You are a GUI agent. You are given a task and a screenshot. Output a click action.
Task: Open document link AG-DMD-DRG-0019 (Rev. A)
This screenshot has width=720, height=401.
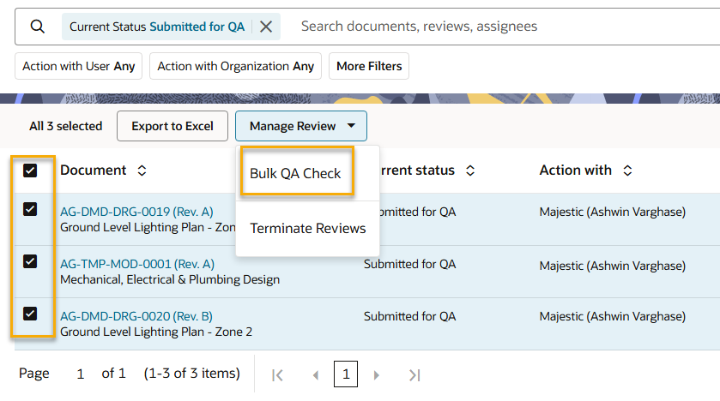pos(136,212)
